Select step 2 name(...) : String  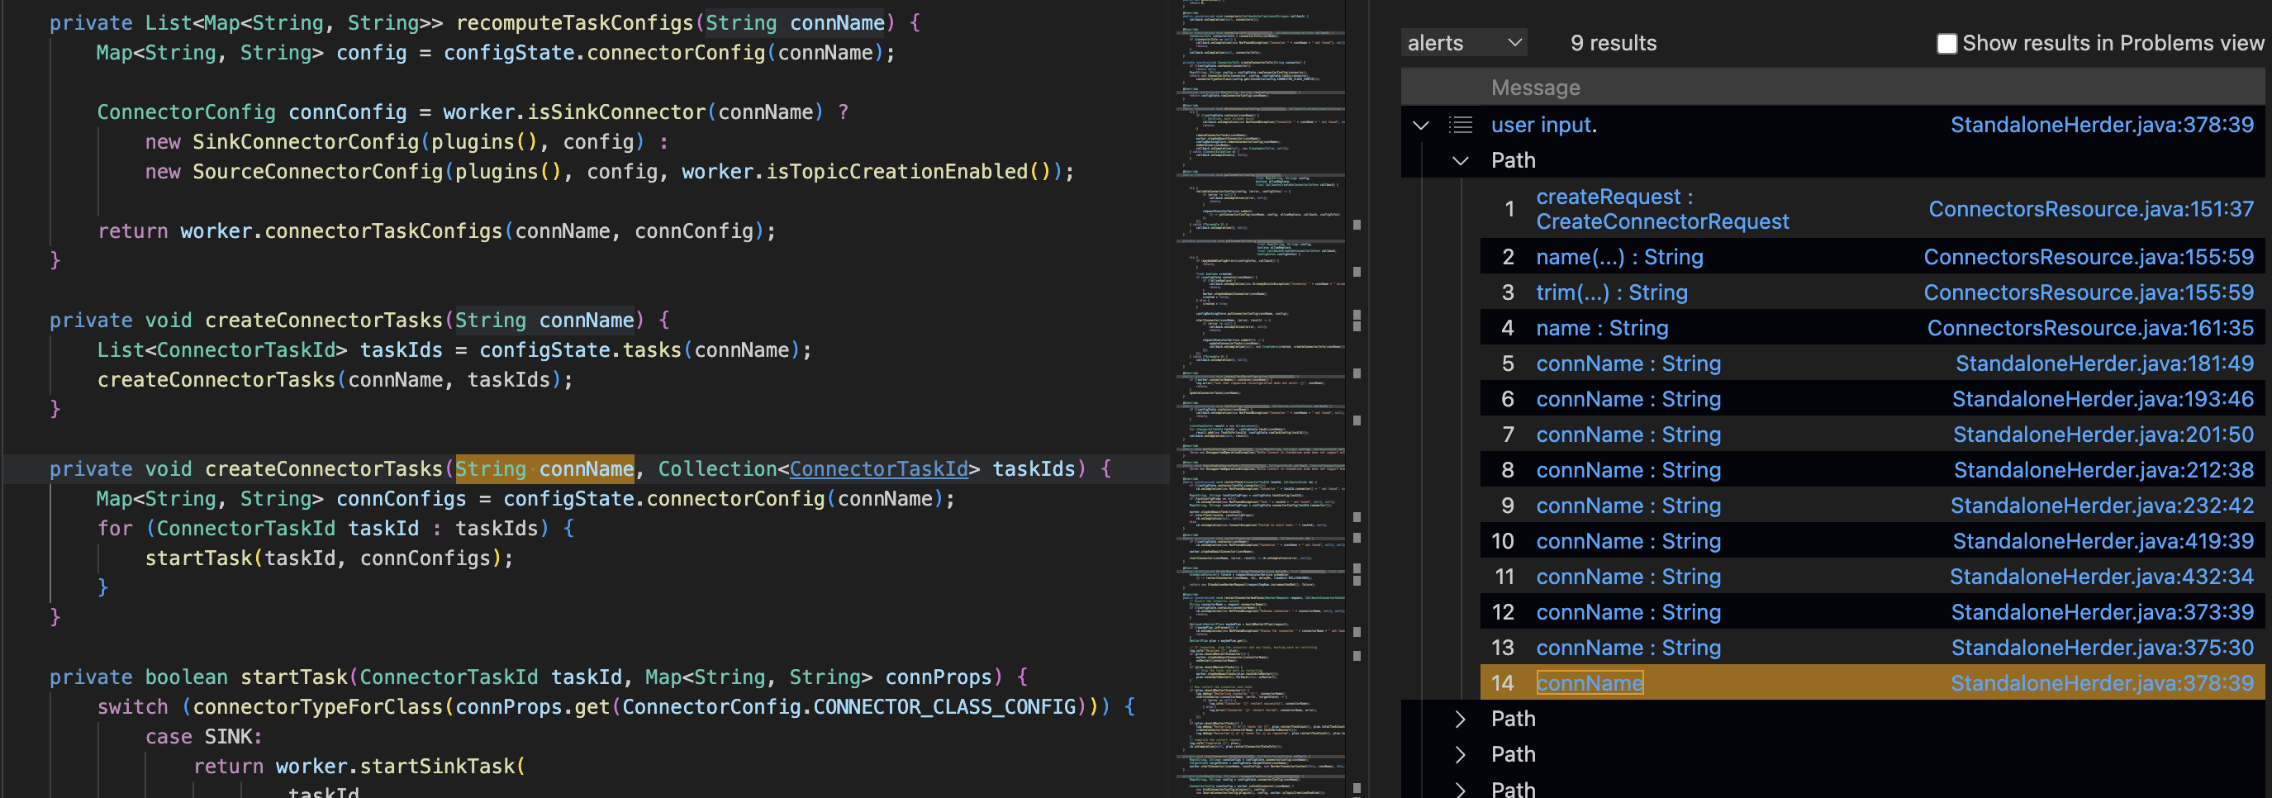coord(1619,257)
